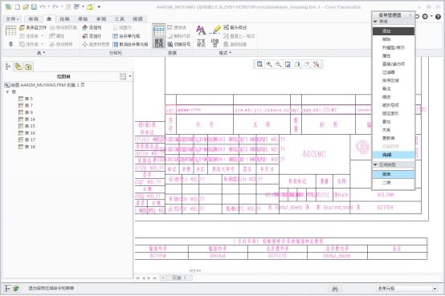The height and width of the screenshot is (296, 445).
Task: Open the 文件 file menu
Action: coord(13,19)
